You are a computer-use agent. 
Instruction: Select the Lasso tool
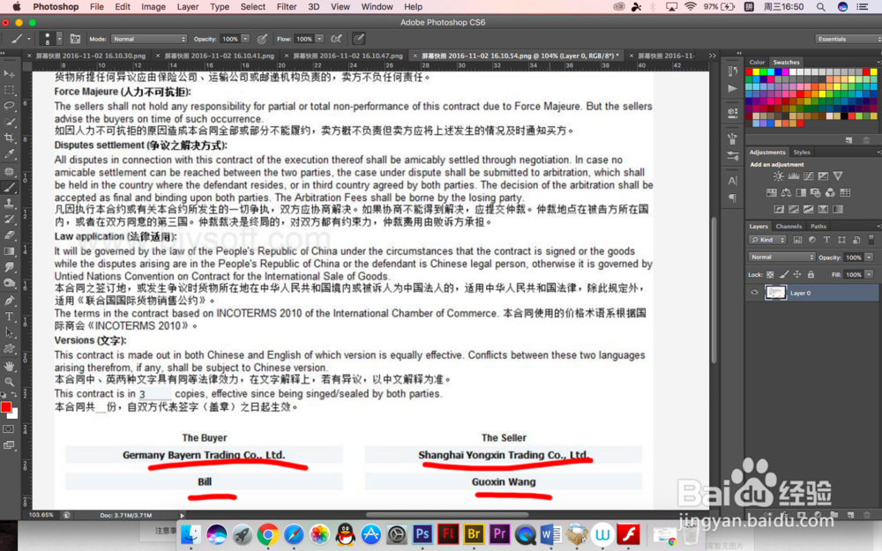click(10, 106)
